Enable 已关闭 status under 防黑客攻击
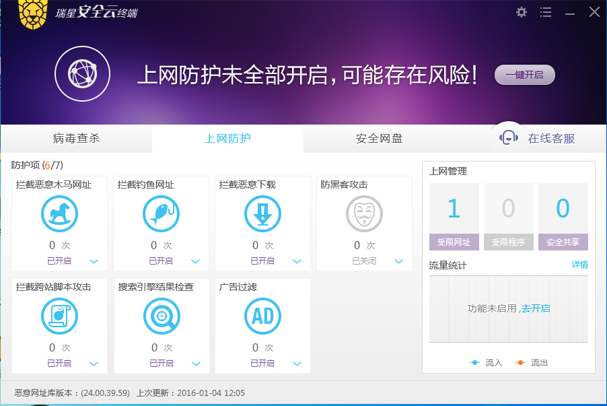This screenshot has height=406, width=607. 364,261
